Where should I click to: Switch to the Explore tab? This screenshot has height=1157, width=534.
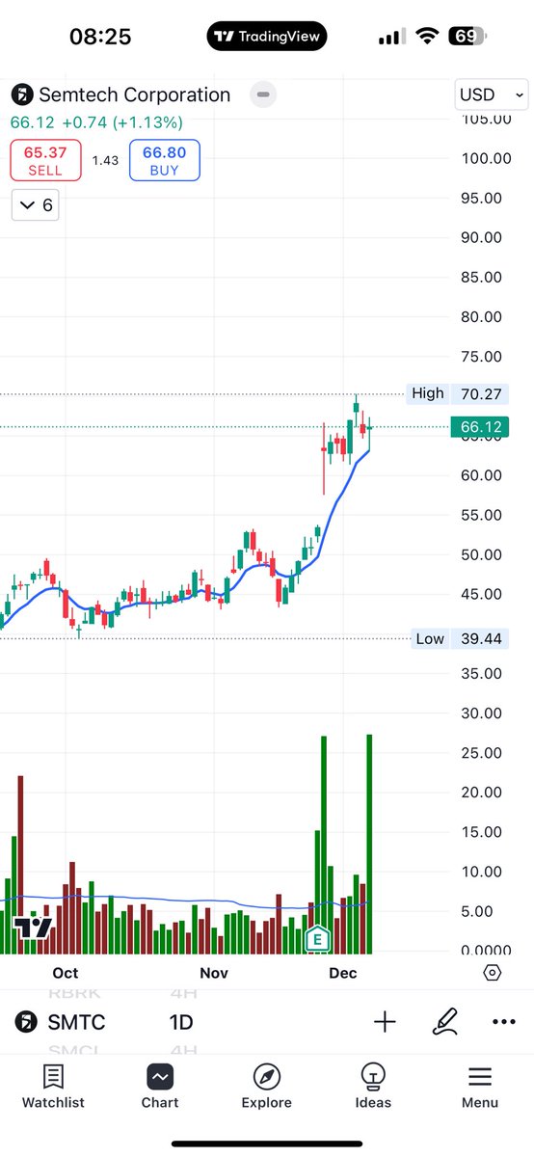(266, 1087)
